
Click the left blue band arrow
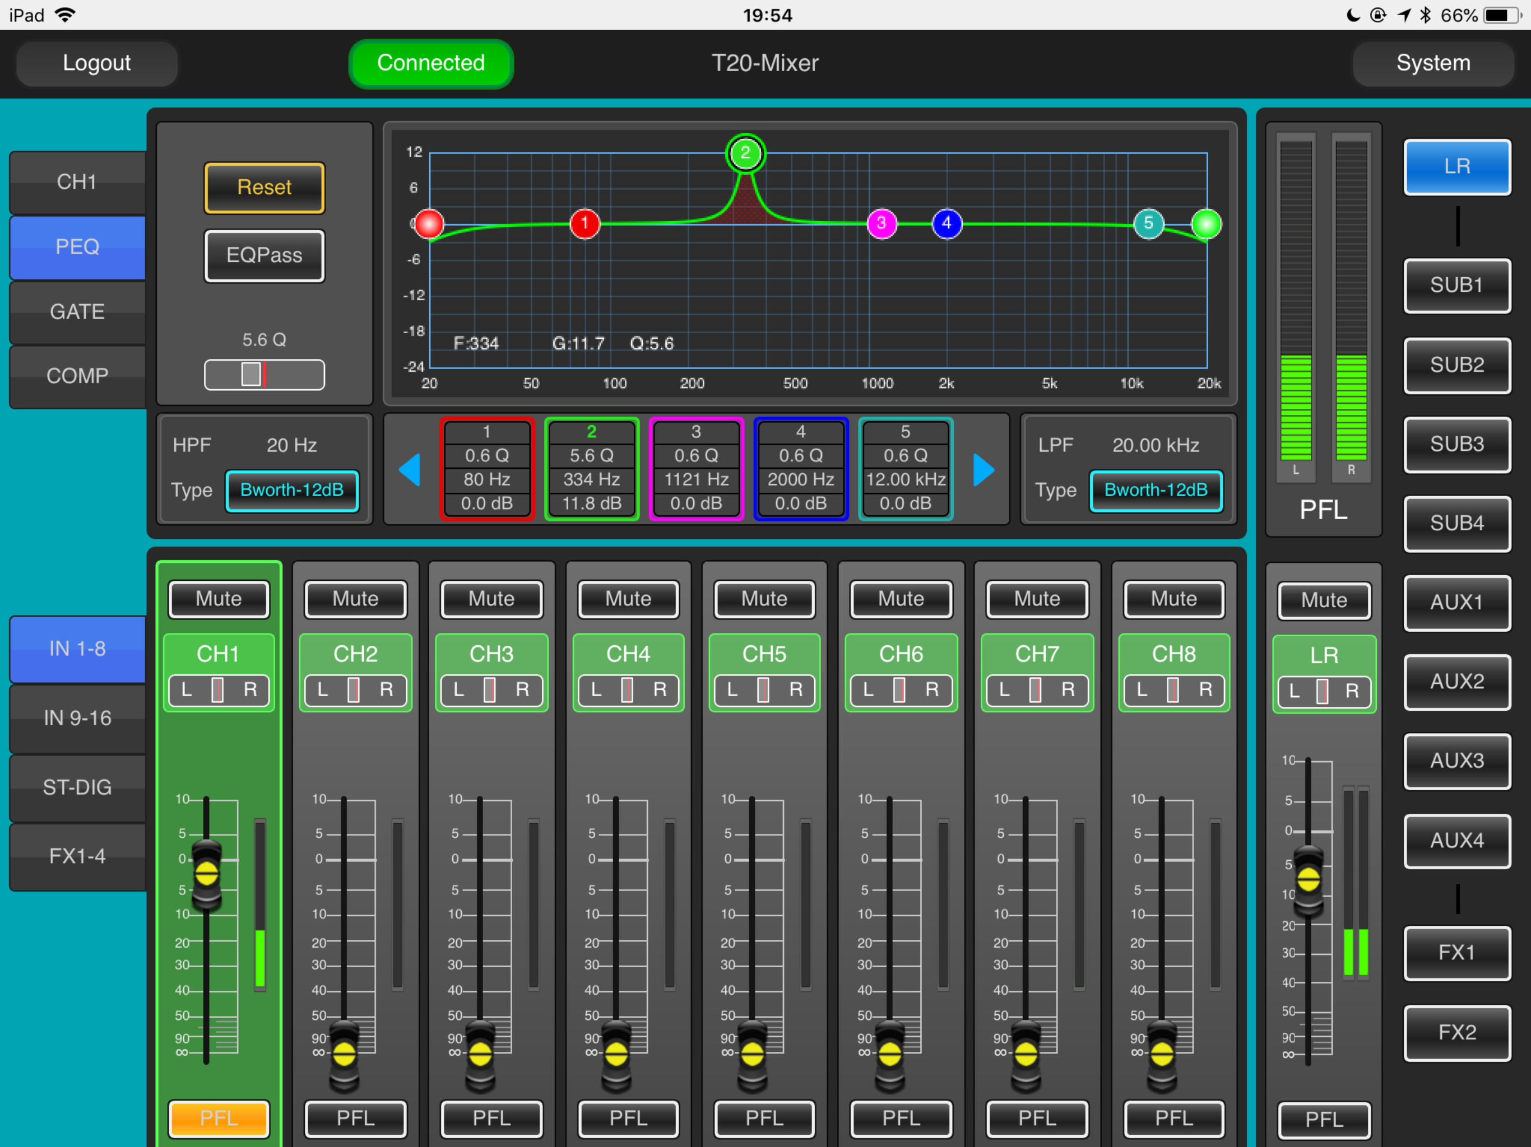(410, 470)
